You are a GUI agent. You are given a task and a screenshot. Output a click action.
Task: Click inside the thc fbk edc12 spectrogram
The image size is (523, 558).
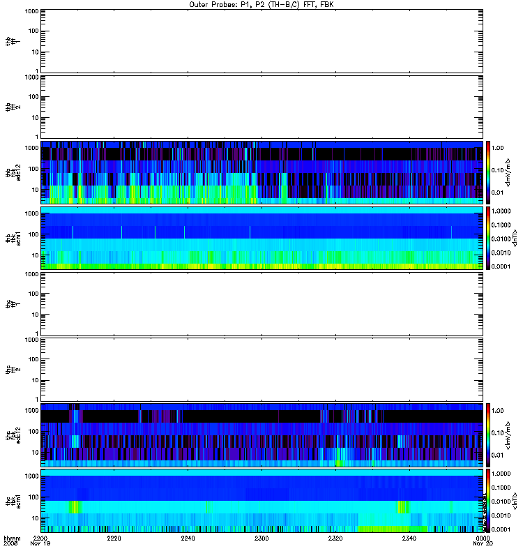pos(261,435)
